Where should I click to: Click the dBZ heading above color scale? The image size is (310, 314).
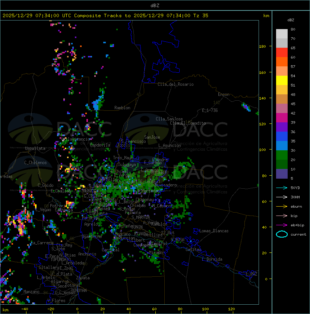coord(291,20)
